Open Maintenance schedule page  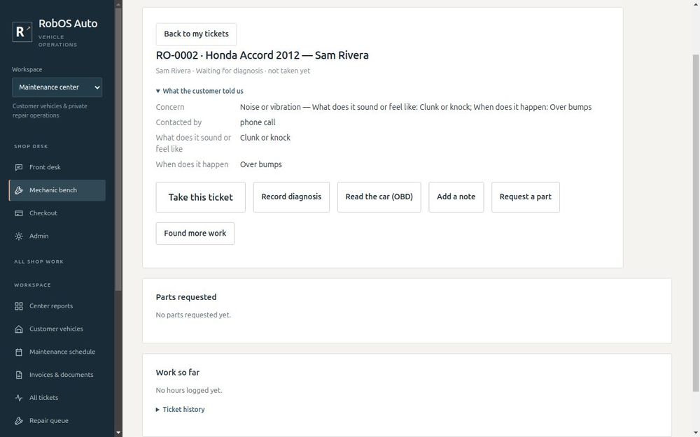click(57, 352)
